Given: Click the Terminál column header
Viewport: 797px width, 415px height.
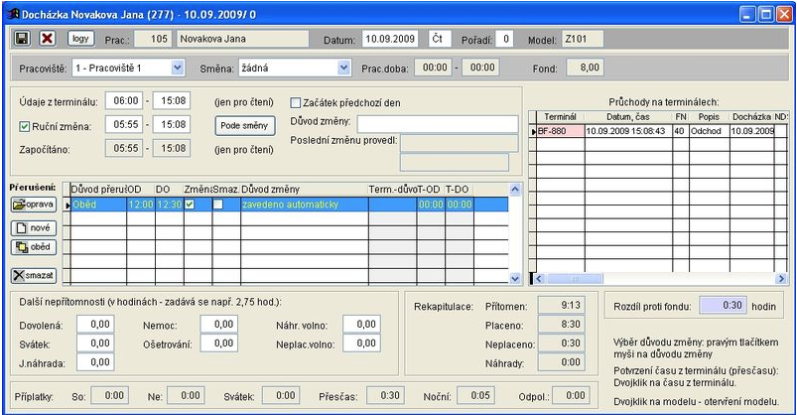Looking at the screenshot, I should (561, 117).
